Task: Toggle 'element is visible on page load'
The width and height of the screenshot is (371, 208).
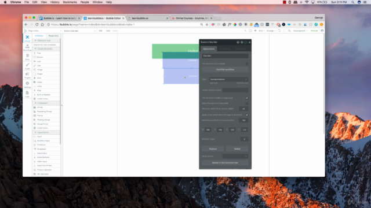Action: 247,98
